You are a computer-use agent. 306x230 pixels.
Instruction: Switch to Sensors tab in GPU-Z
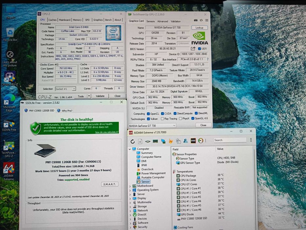(x=151, y=21)
